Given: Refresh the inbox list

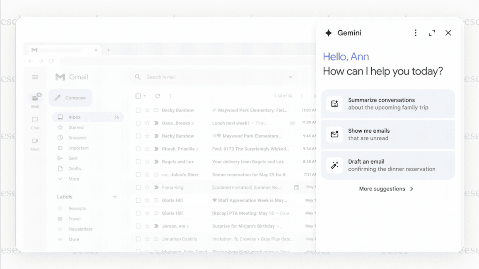Looking at the screenshot, I should point(157,96).
